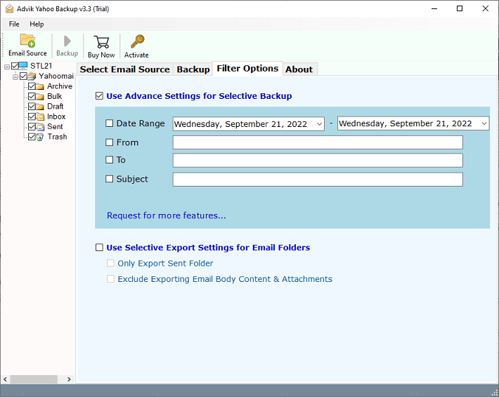Select the Yahoomail account folder icon
The width and height of the screenshot is (499, 397).
click(x=32, y=76)
